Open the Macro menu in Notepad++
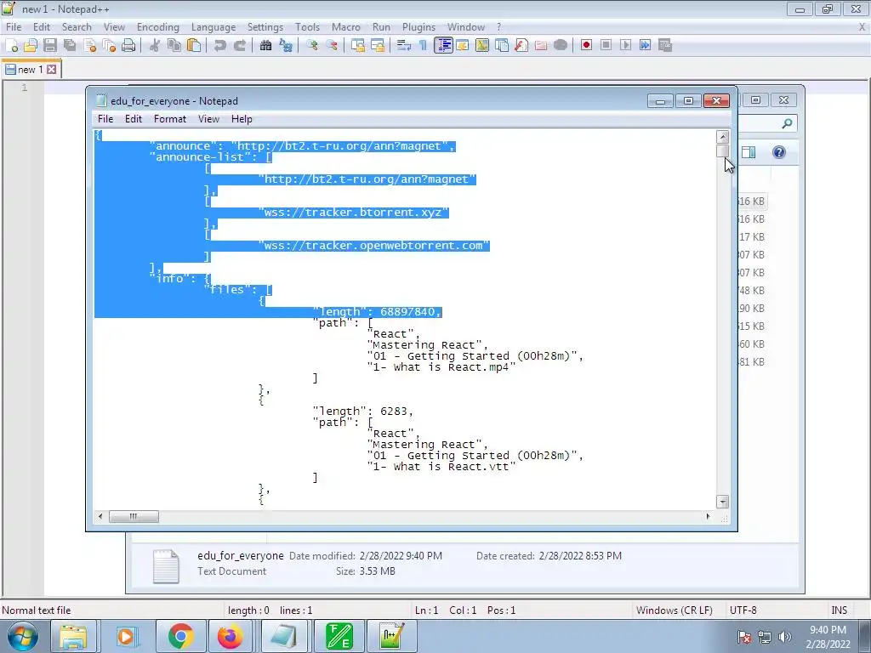Viewport: 871px width, 653px height. 345,27
